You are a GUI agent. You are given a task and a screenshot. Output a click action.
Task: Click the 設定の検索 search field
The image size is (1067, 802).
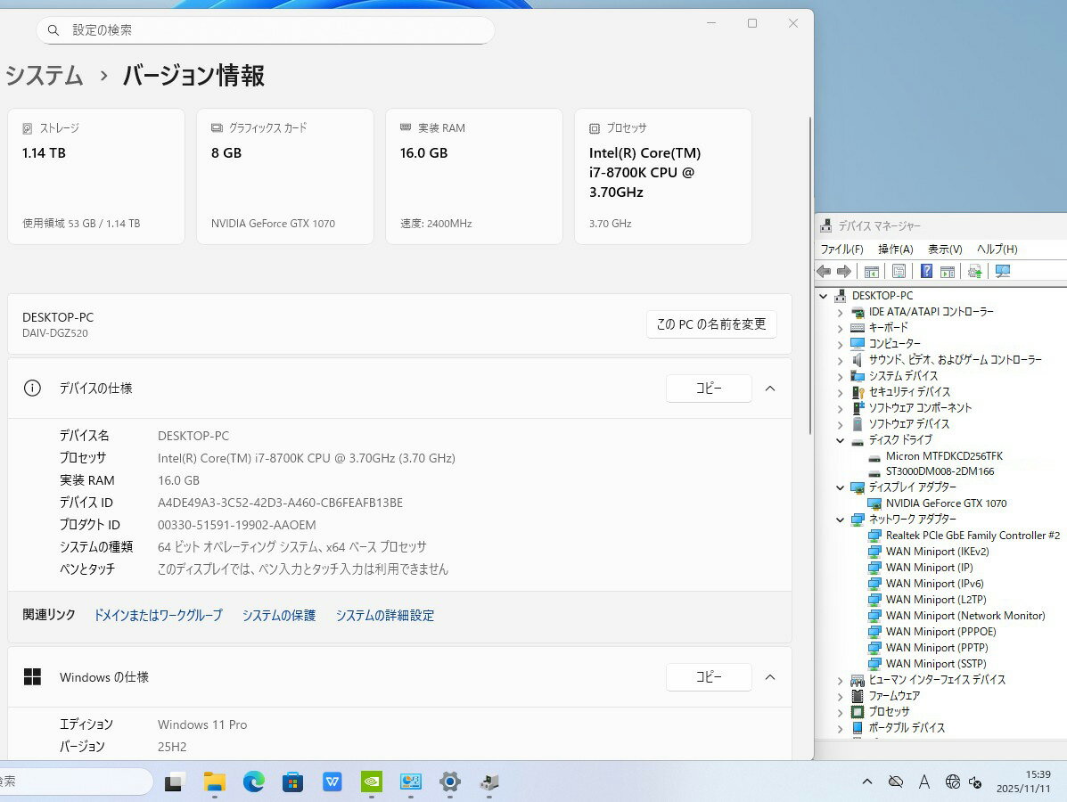pos(266,30)
